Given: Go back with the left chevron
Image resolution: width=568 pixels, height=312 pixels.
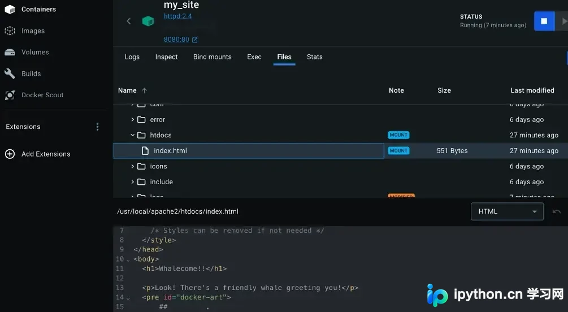Looking at the screenshot, I should (x=129, y=21).
